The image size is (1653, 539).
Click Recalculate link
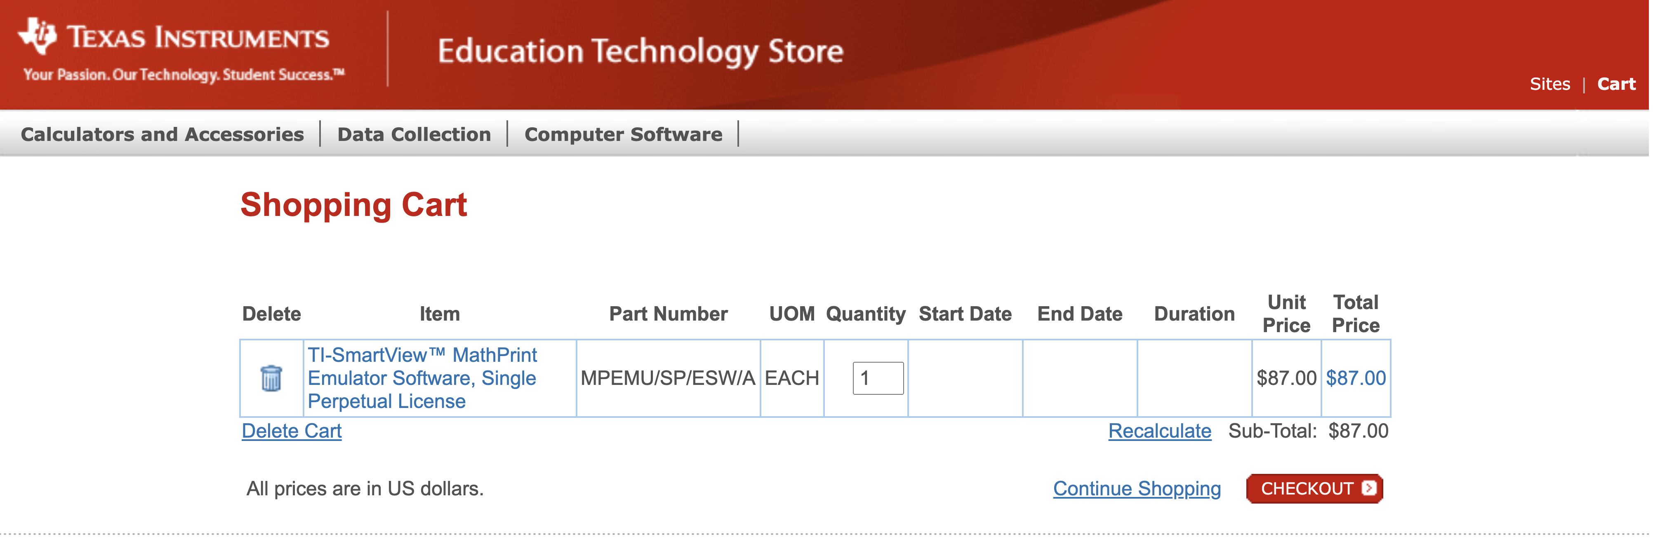pos(1160,431)
